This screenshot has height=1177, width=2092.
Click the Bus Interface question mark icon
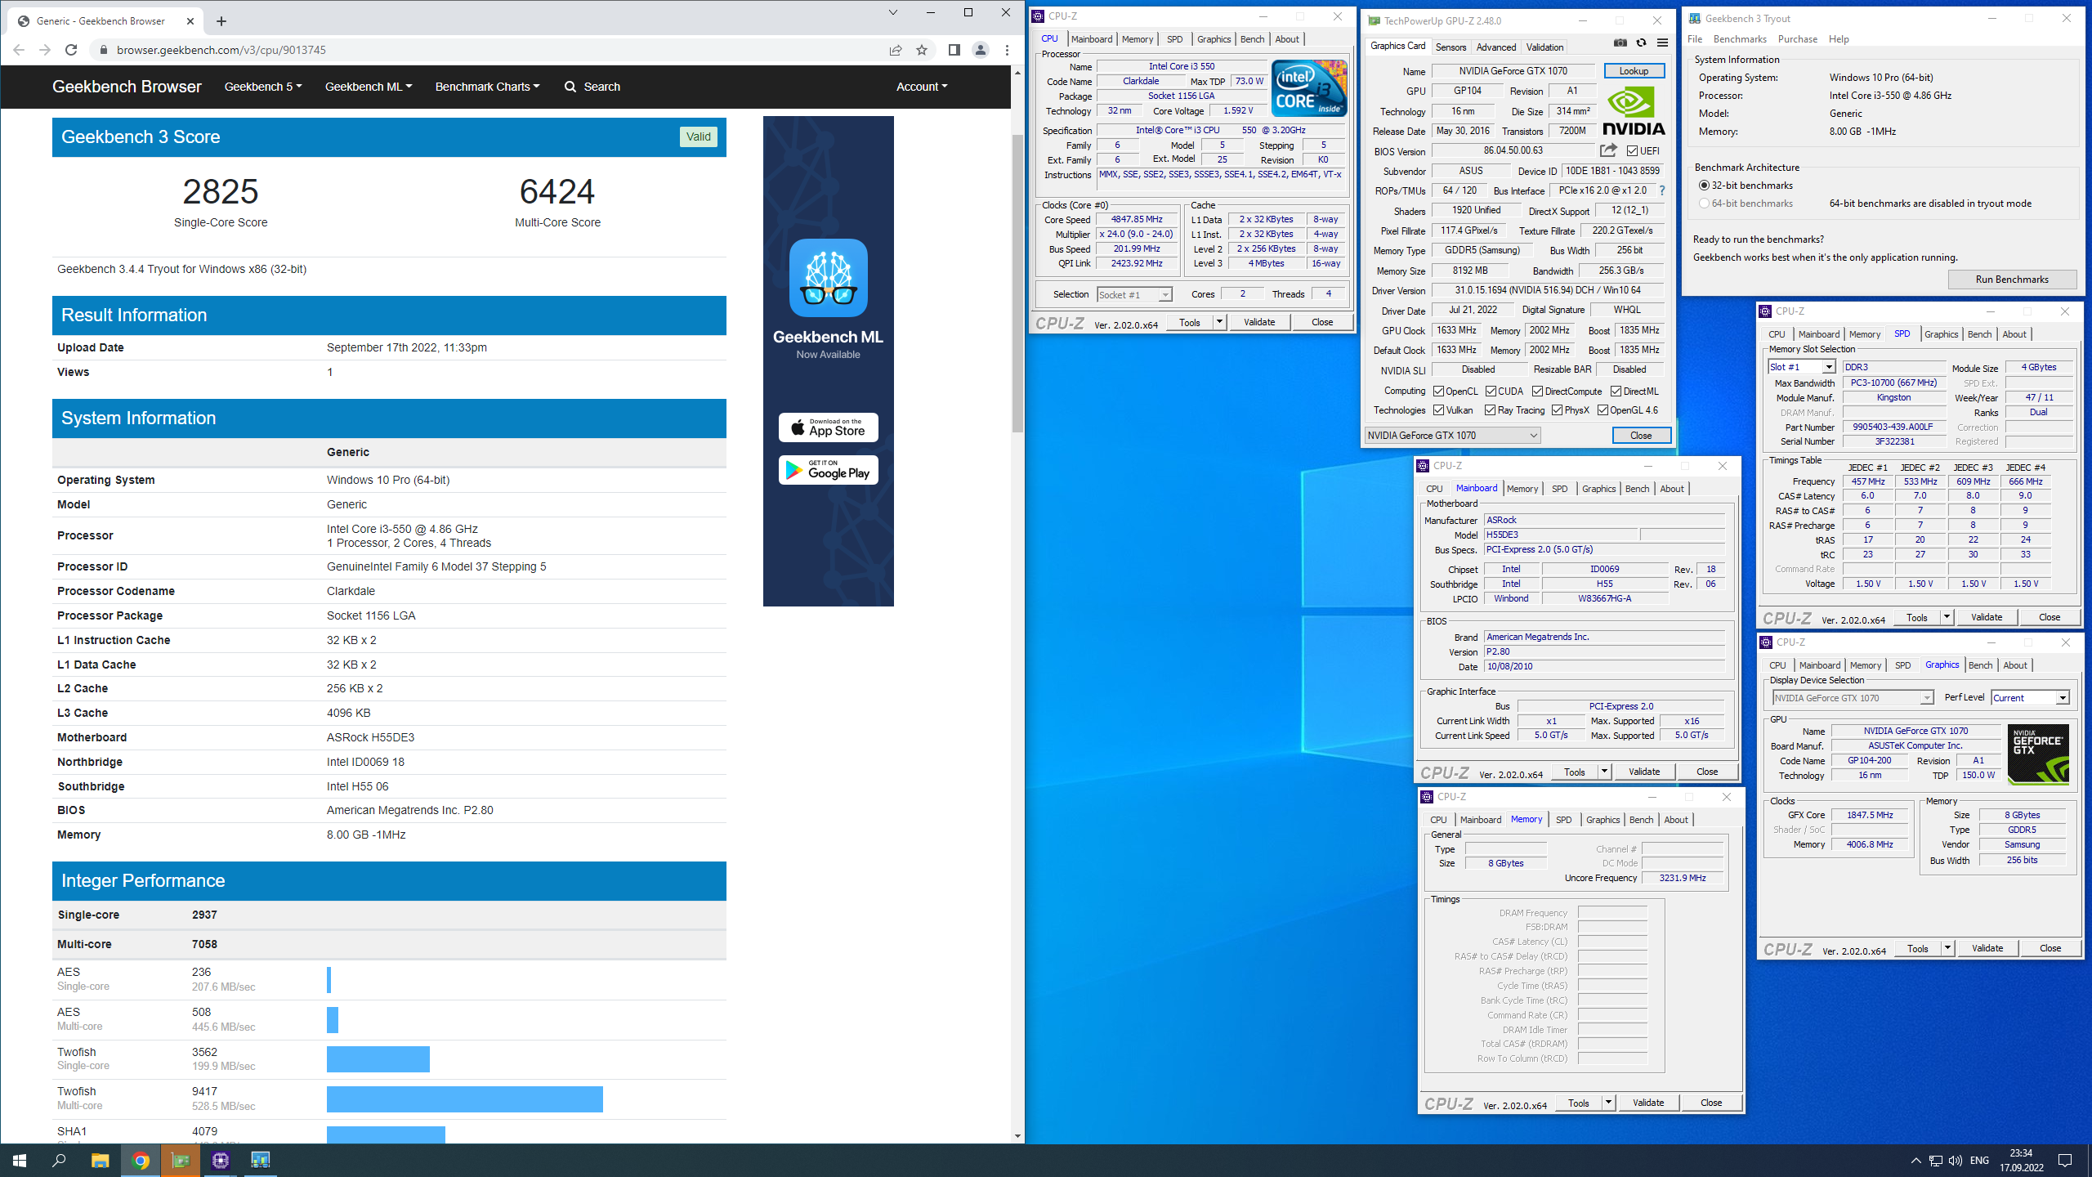(1661, 190)
